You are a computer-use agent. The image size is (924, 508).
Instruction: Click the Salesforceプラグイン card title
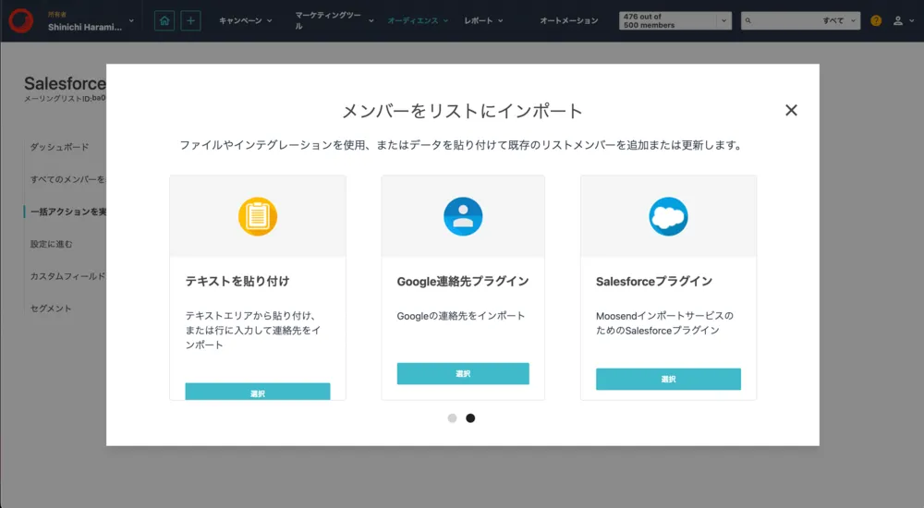654,281
